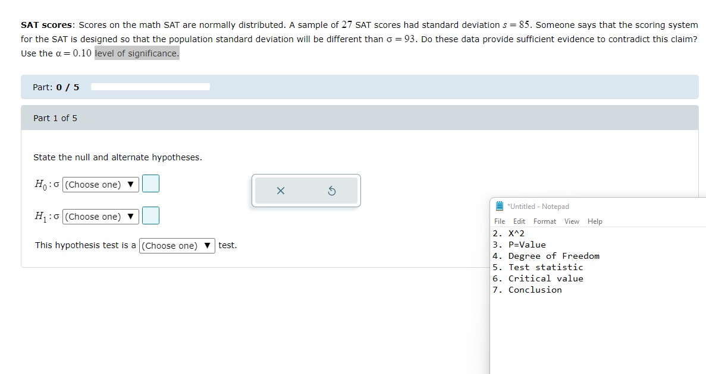Open the Help menu in Notepad
706x374 pixels.
point(595,221)
